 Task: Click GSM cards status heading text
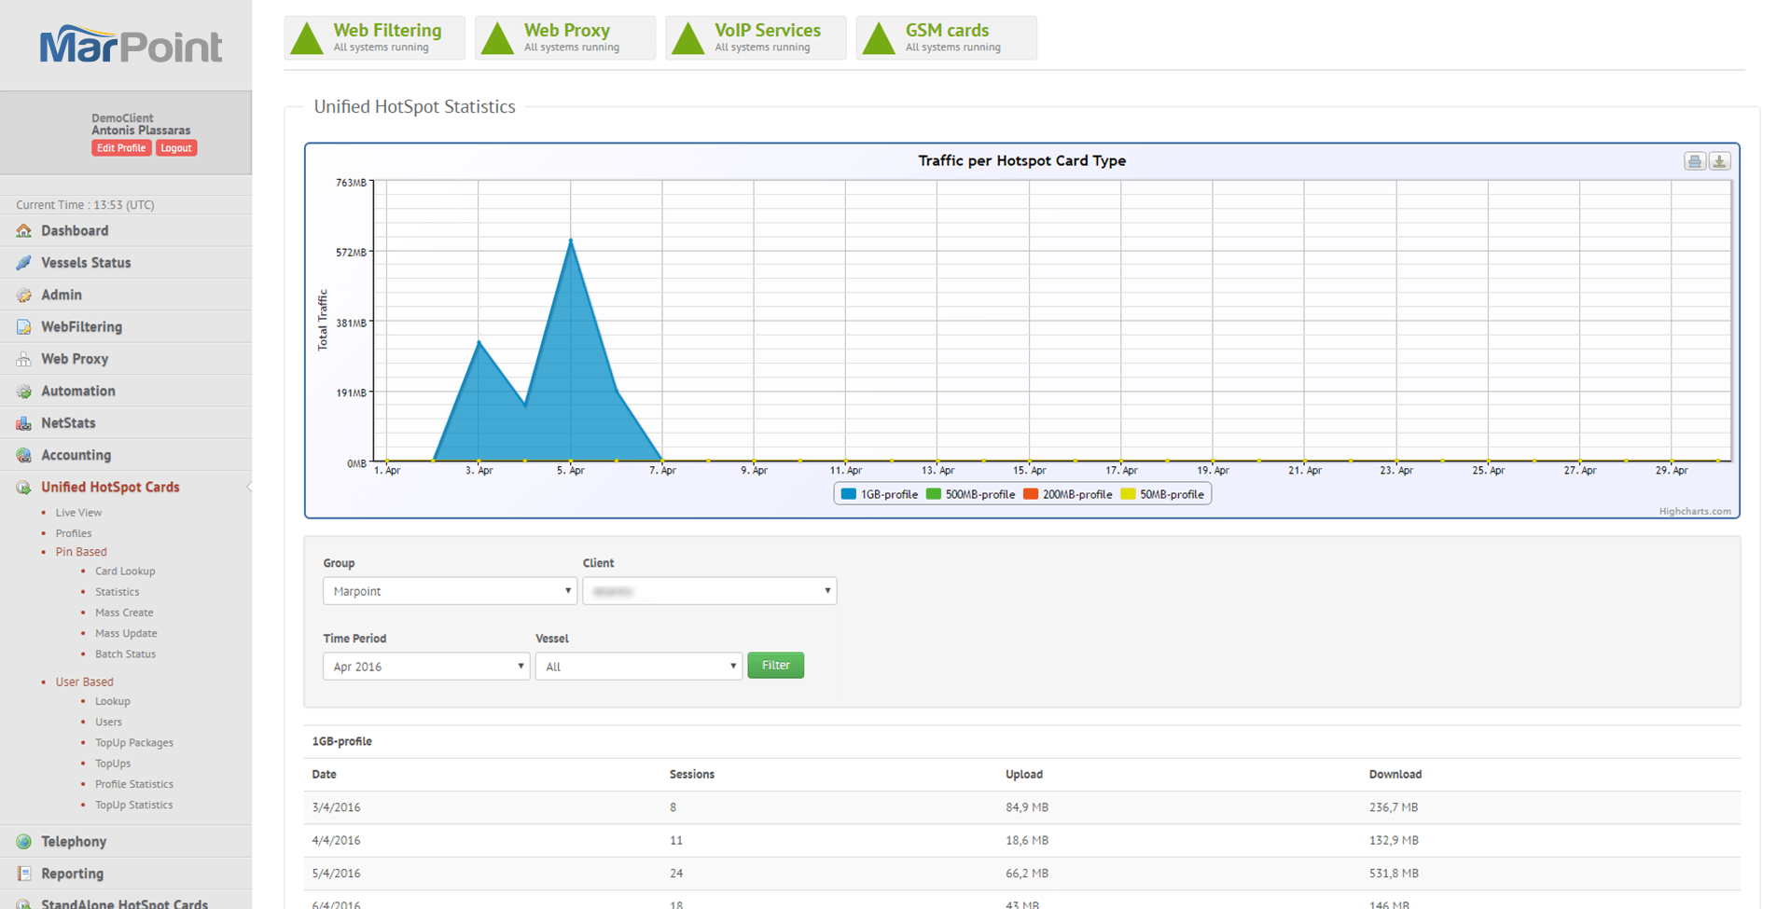pos(947,30)
